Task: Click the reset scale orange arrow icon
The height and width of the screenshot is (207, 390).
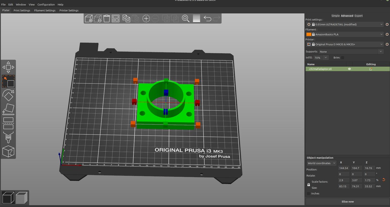Action: [x=384, y=180]
